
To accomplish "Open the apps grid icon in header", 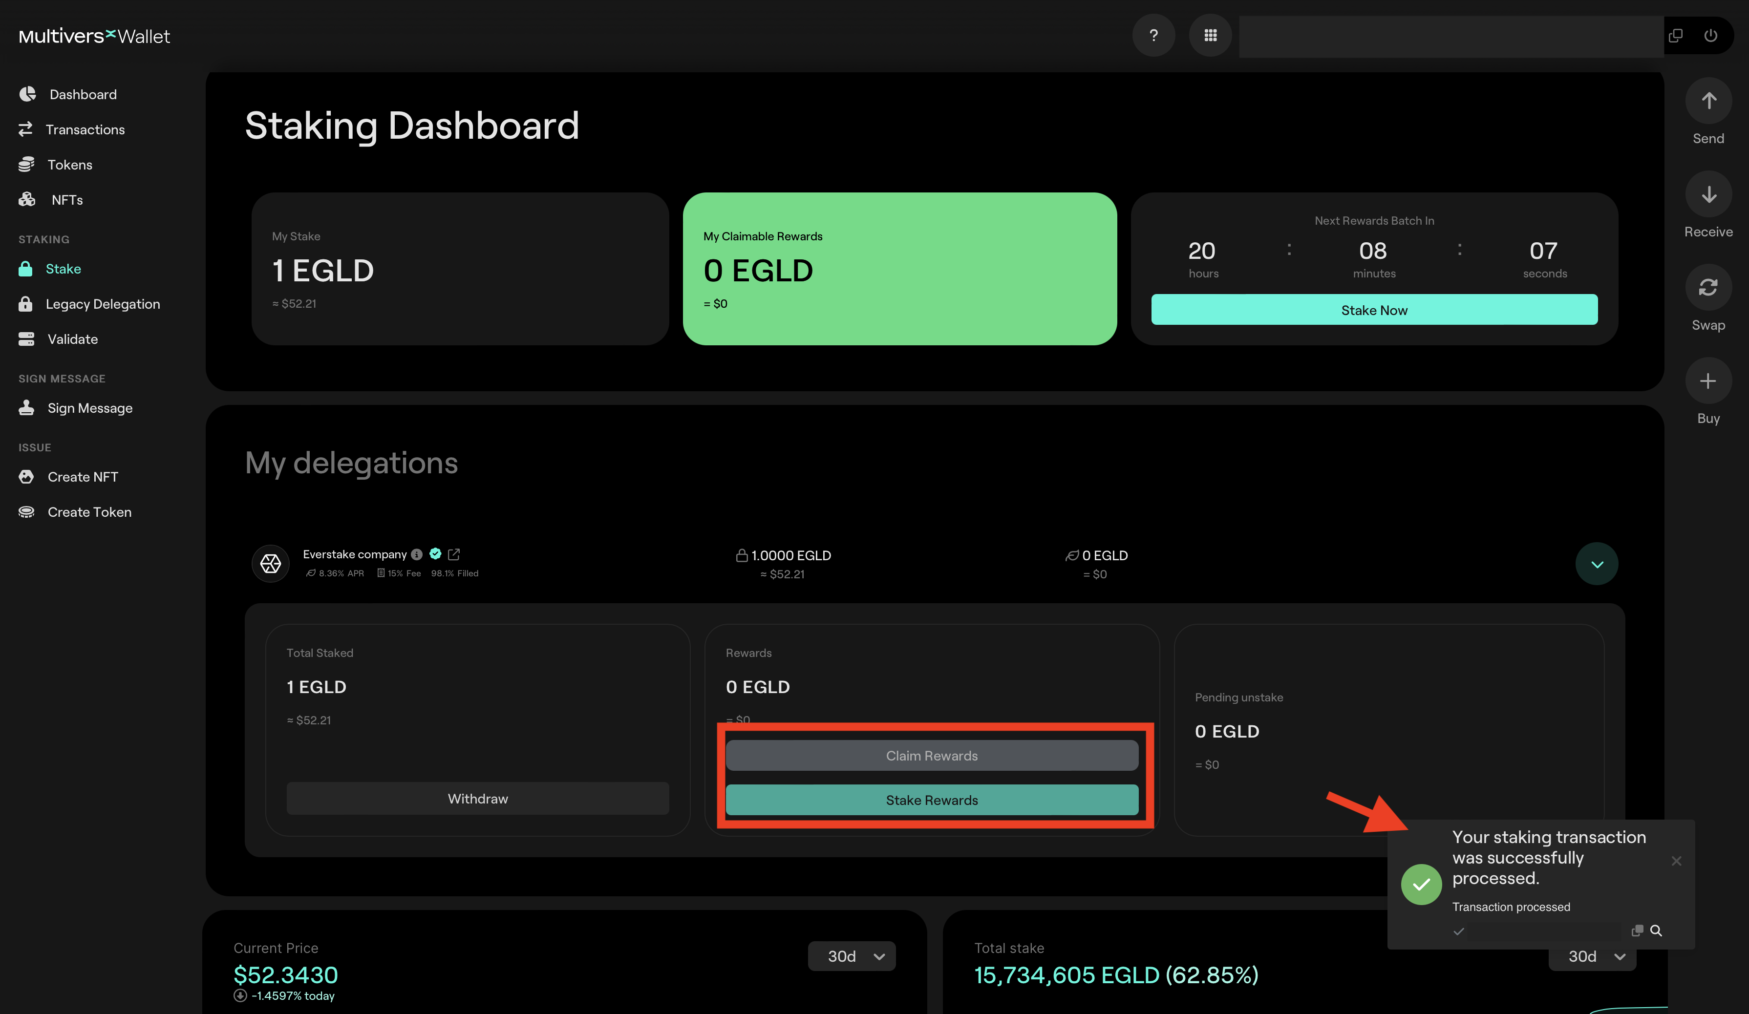I will [x=1211, y=35].
